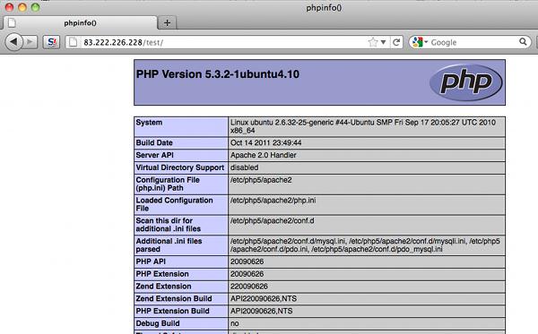Select the Loaded Configuration File label
The width and height of the screenshot is (538, 334).
pyautogui.click(x=174, y=204)
